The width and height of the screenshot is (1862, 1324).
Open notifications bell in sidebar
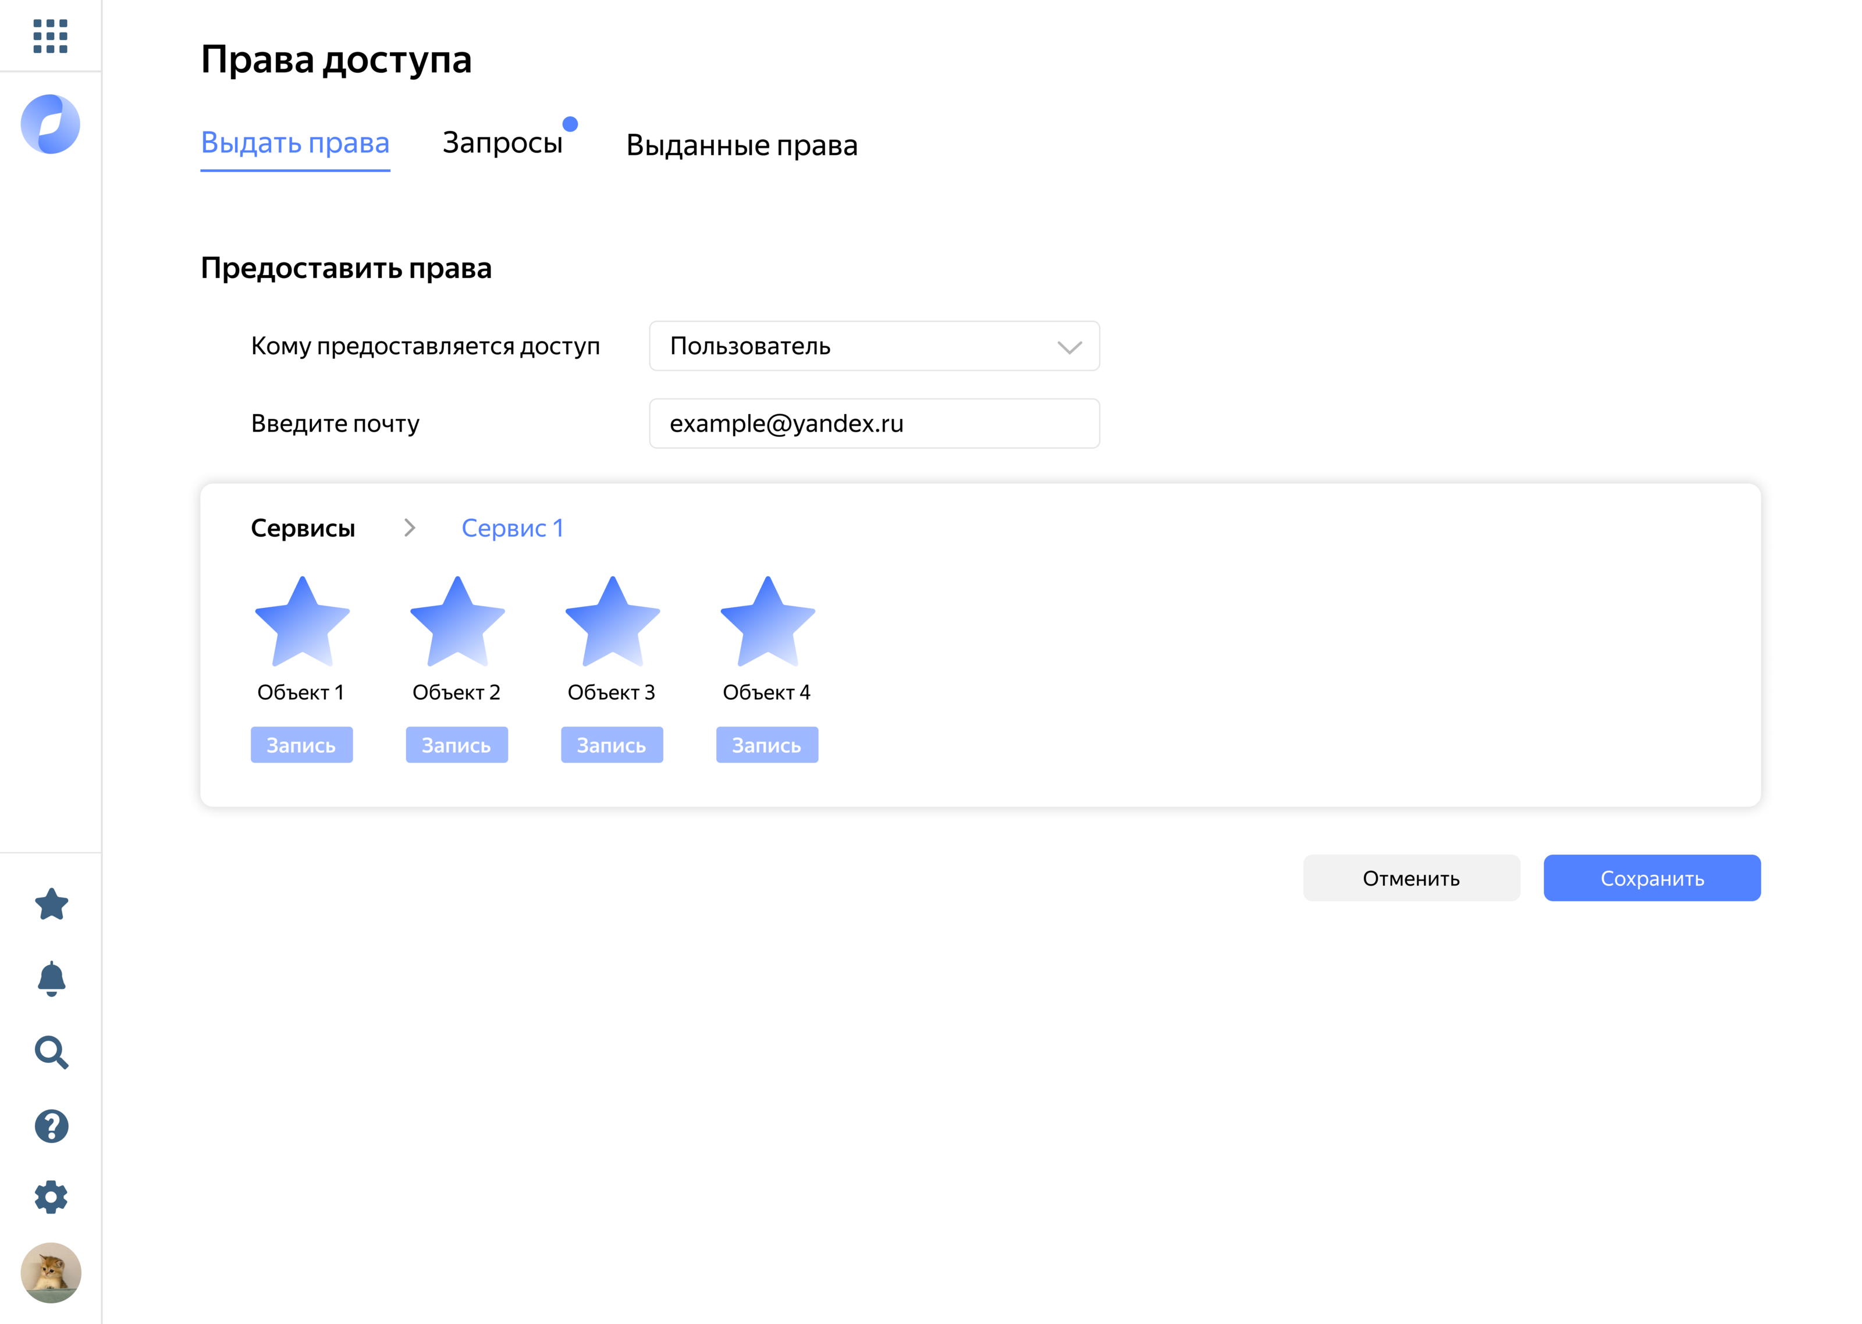(51, 977)
